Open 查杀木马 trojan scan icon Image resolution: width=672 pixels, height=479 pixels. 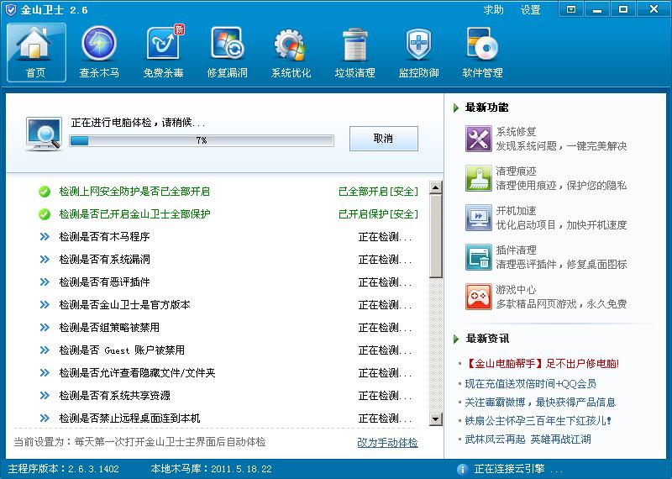point(99,44)
